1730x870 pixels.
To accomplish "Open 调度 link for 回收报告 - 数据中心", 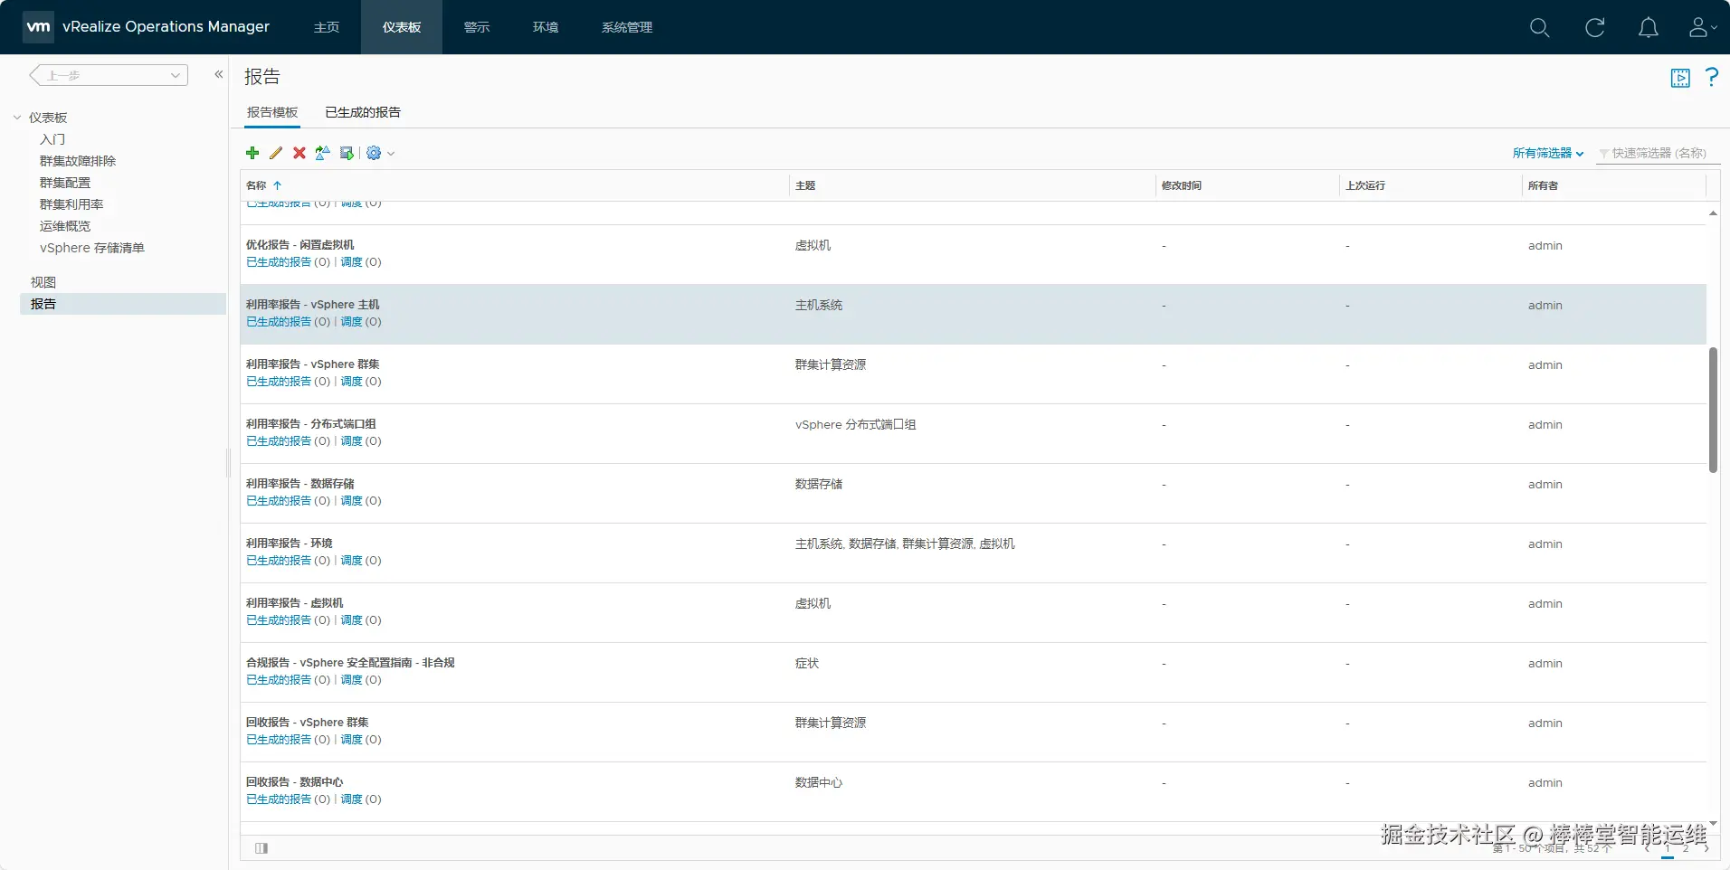I will pyautogui.click(x=351, y=799).
